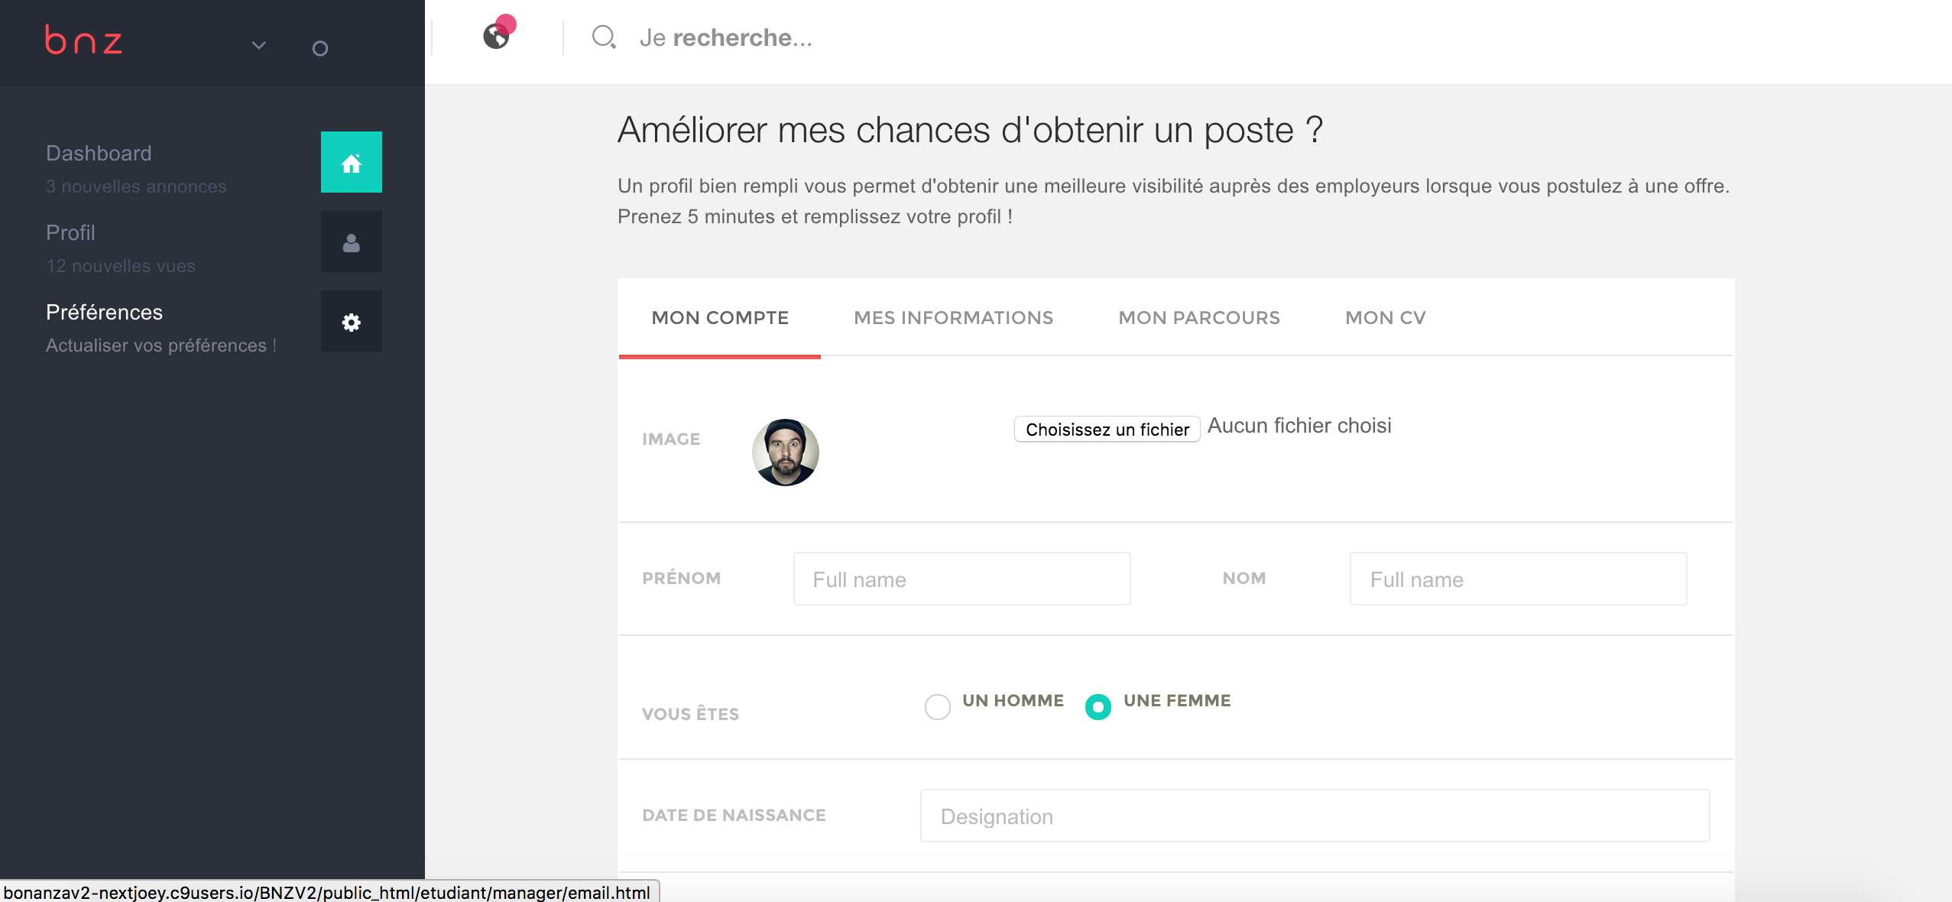The image size is (1952, 902).
Task: Open the Profil sidebar link
Action: pos(70,232)
